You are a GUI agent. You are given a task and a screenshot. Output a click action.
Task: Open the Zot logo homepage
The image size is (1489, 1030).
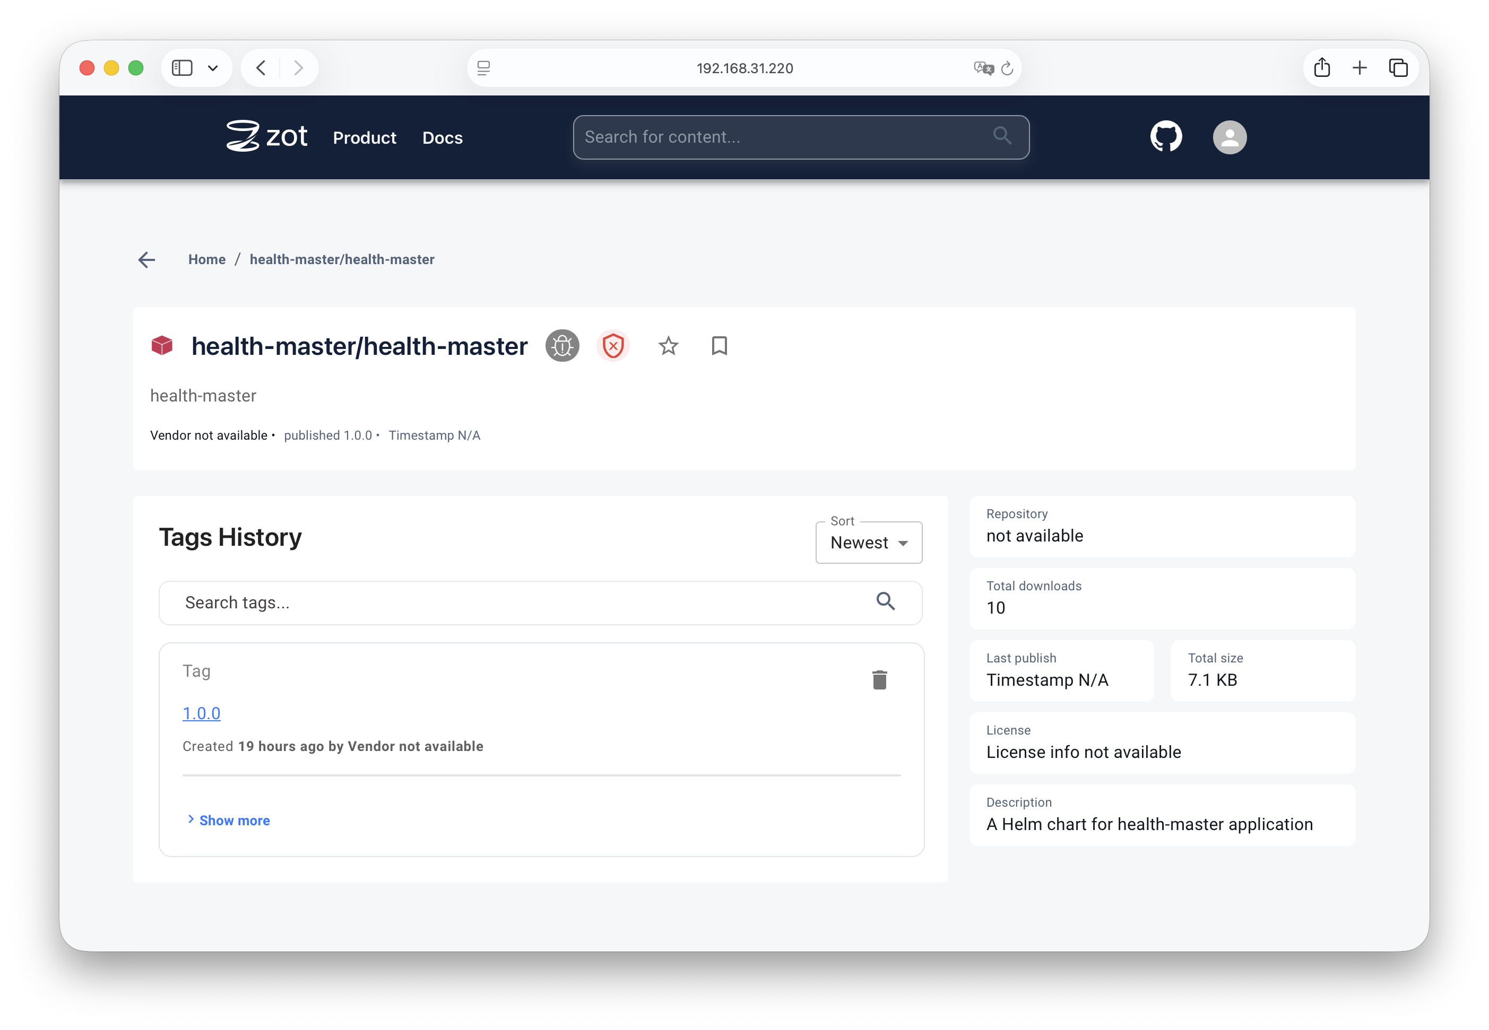tap(266, 136)
